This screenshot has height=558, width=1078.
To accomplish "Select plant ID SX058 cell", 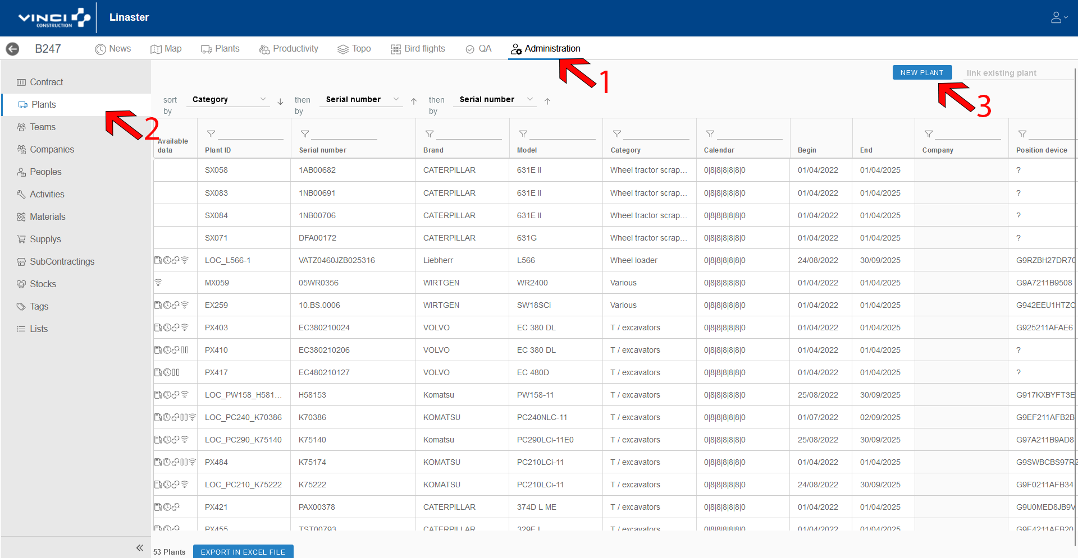I will click(x=244, y=170).
